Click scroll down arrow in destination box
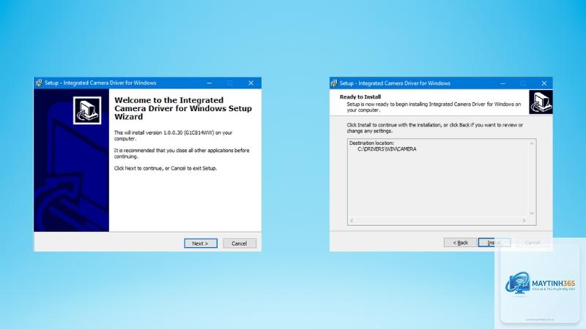This screenshot has height=329, width=586. coord(532,213)
